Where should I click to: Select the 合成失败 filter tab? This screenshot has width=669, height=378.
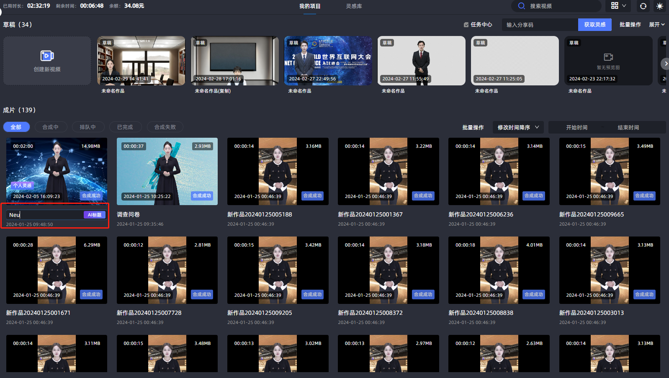(x=165, y=127)
